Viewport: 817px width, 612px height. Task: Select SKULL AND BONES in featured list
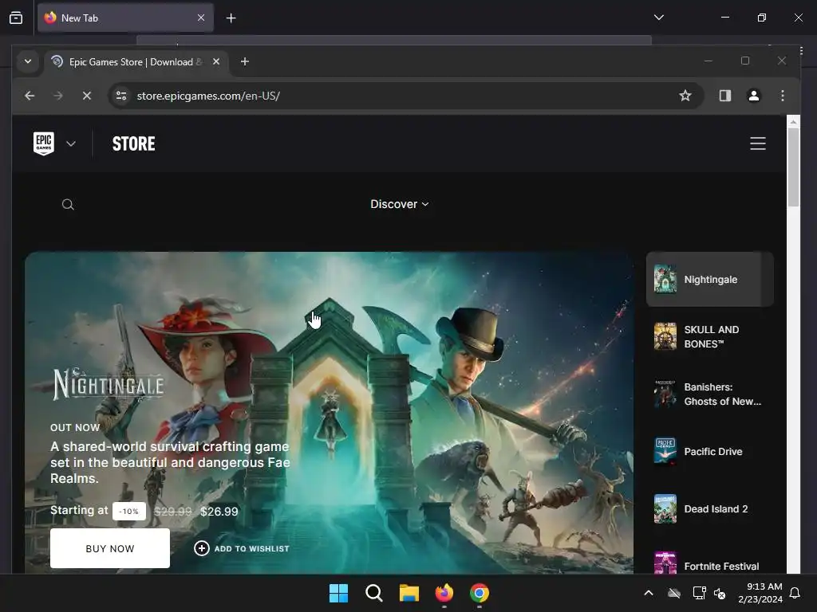coord(709,337)
